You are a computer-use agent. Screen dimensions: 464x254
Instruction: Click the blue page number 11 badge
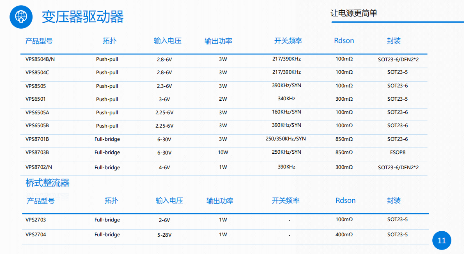[x=441, y=241]
